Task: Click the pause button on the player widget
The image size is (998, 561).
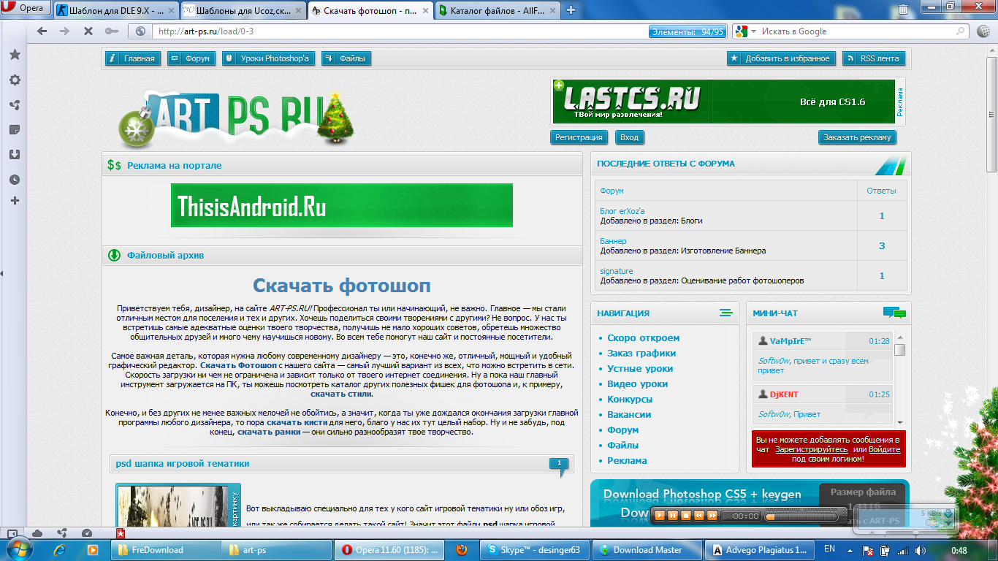Action: point(673,516)
